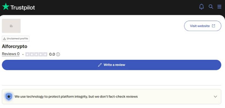Screen dimensions: 225x108
Task: Open the search magnifier icon
Action: [x=211, y=6]
